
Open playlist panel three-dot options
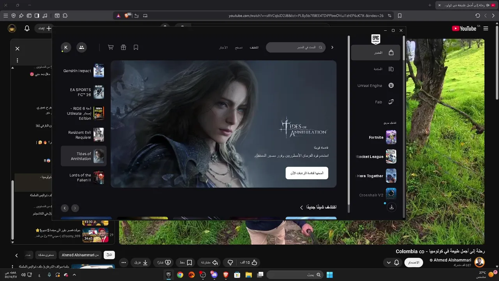(x=17, y=60)
